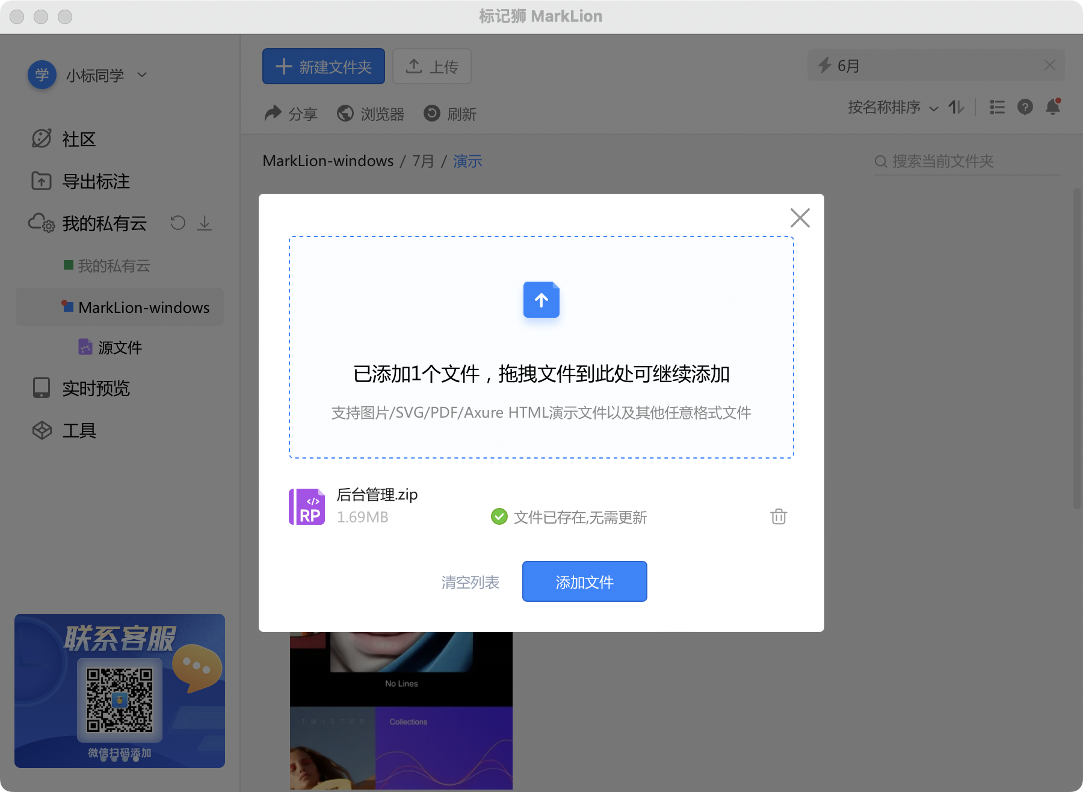The height and width of the screenshot is (792, 1083).
Task: Toggle the sort order ascending icon
Action: [x=956, y=108]
